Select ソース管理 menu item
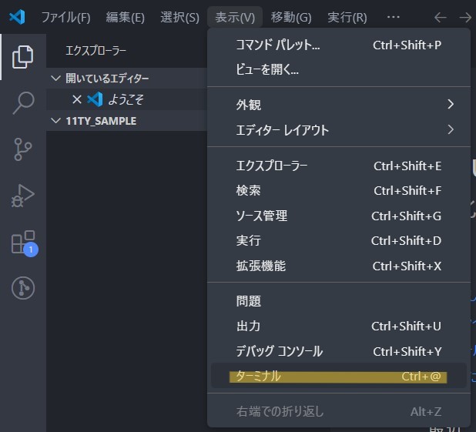This screenshot has height=432, width=476. click(339, 216)
